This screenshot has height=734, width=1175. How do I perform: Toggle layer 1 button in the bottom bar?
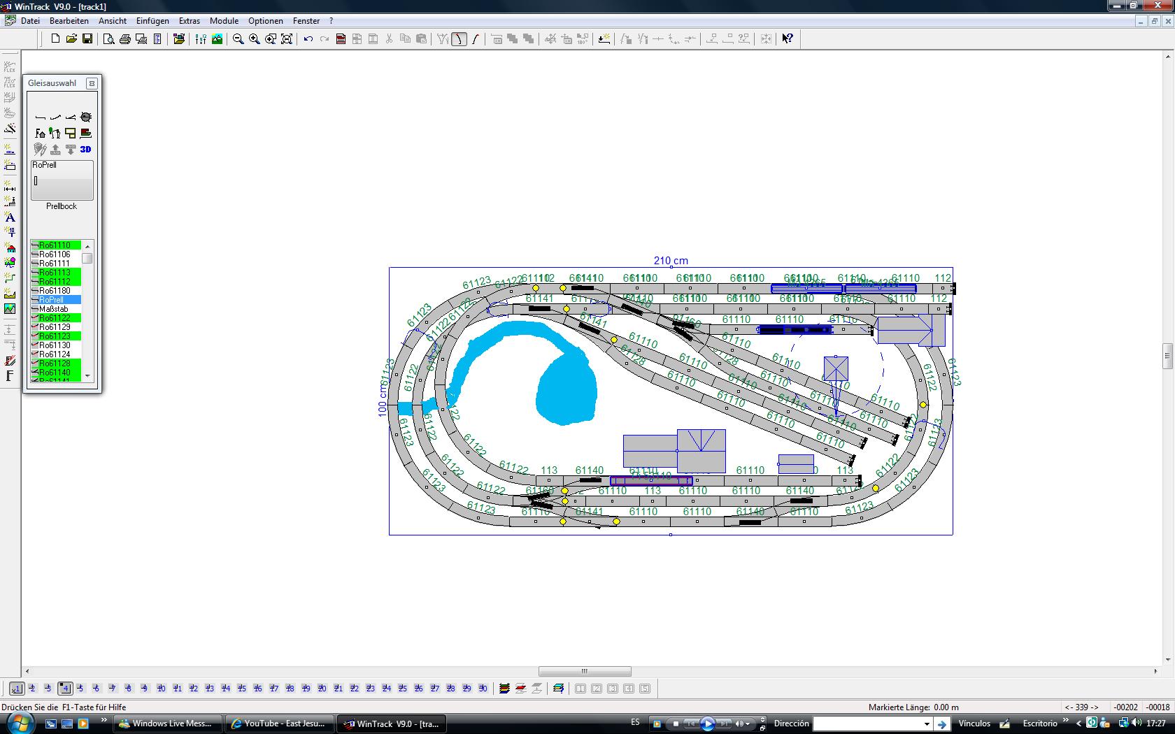pyautogui.click(x=17, y=689)
